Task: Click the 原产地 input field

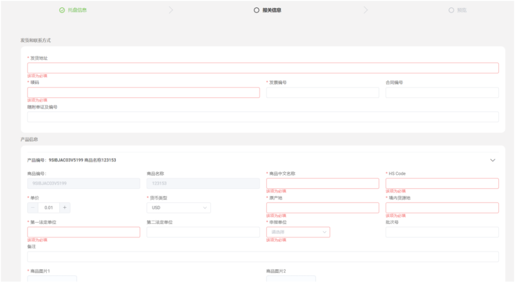Action: [x=322, y=208]
